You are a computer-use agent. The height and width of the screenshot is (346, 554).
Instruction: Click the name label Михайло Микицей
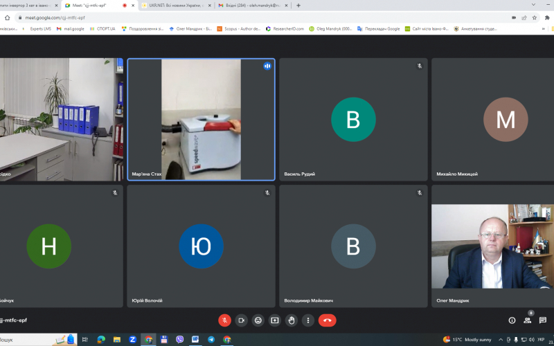point(457,174)
